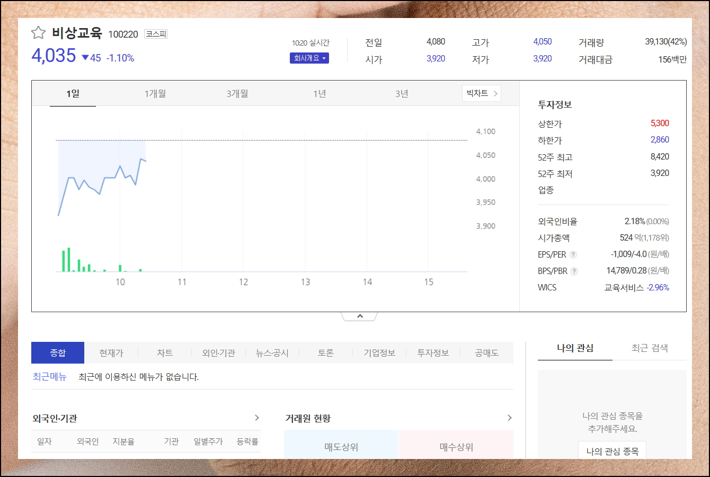The width and height of the screenshot is (710, 477).
Task: Click the 코스피 market badge
Action: (x=156, y=34)
